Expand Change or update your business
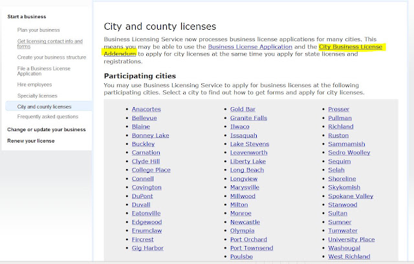This screenshot has height=264, width=414. (x=47, y=130)
